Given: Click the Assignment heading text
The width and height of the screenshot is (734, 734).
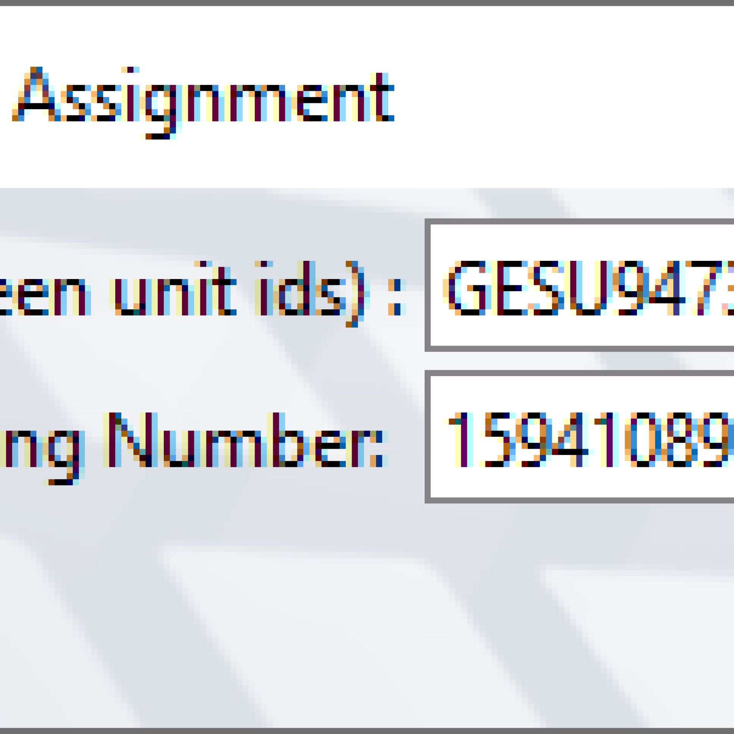Looking at the screenshot, I should 203,99.
